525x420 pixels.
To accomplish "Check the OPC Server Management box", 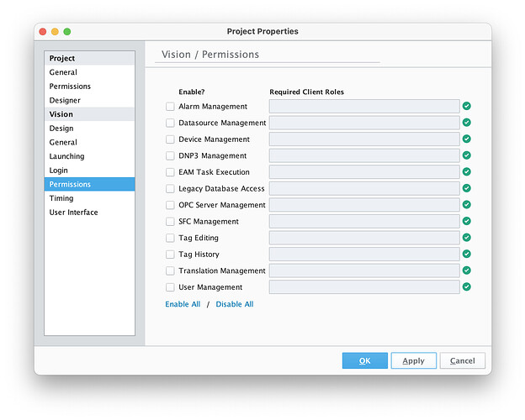I will pos(171,205).
